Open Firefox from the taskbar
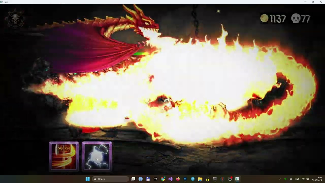The image size is (325, 183). coord(178,179)
